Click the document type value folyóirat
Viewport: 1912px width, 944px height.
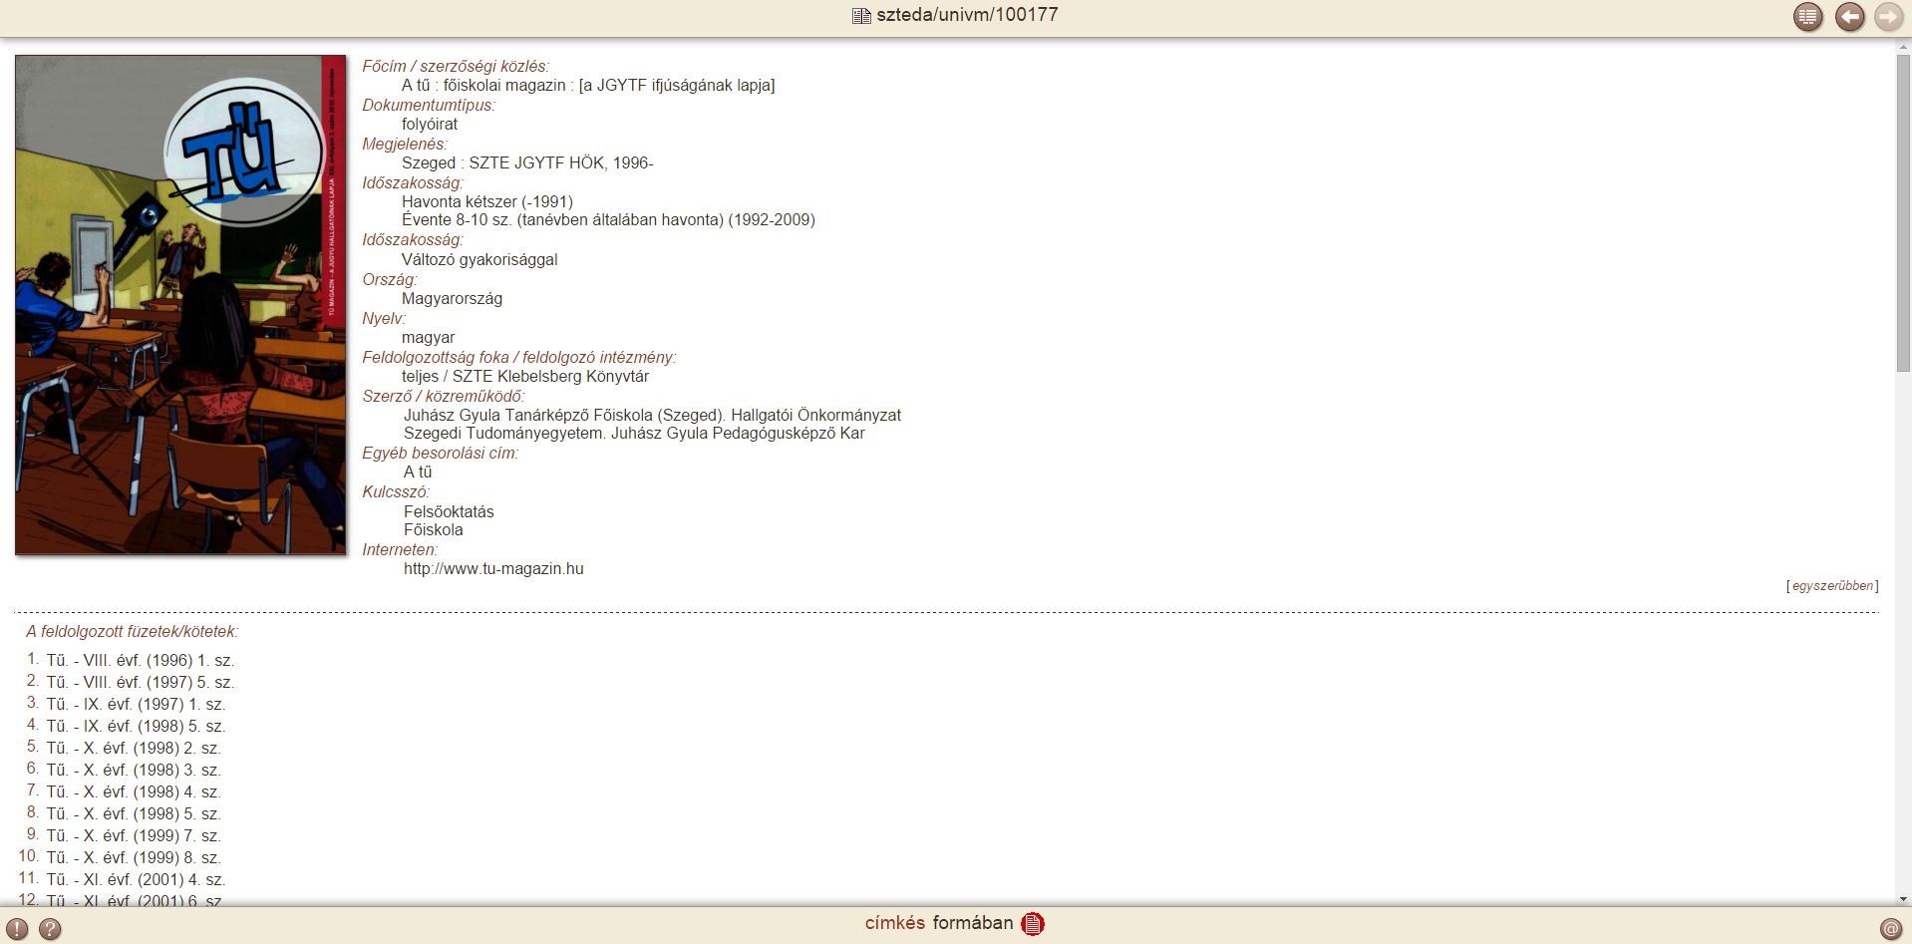coord(430,125)
